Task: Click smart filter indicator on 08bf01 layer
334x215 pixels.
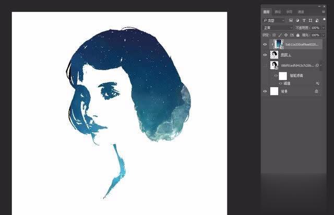Action: pos(317,65)
